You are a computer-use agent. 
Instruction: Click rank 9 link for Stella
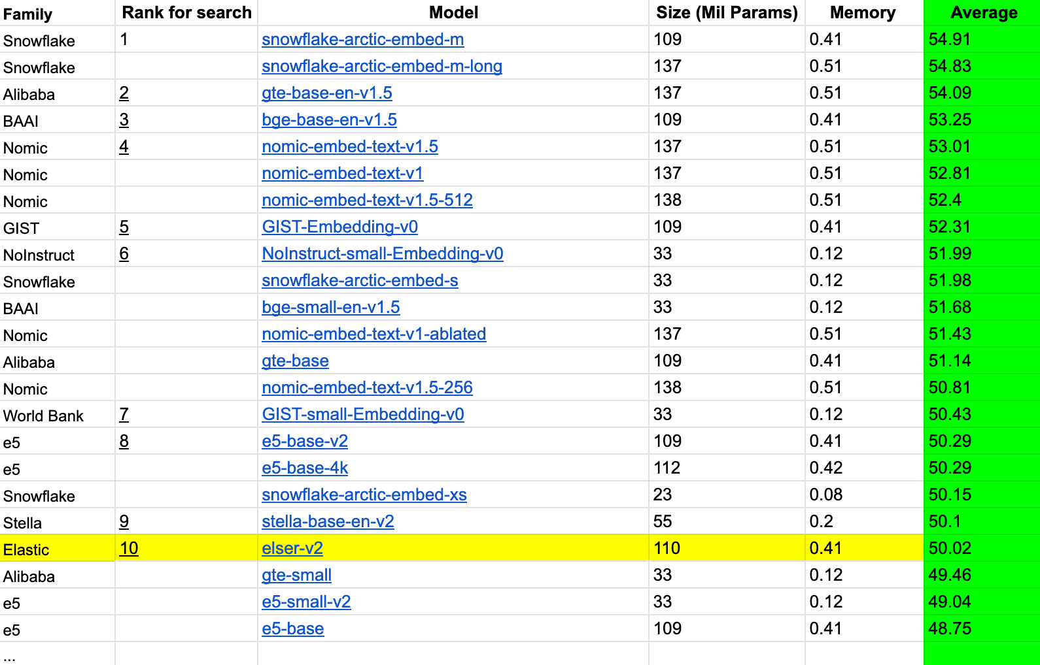pos(124,522)
